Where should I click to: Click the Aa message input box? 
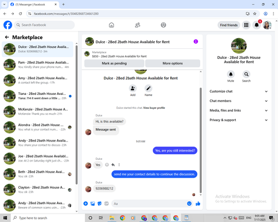click(149, 204)
